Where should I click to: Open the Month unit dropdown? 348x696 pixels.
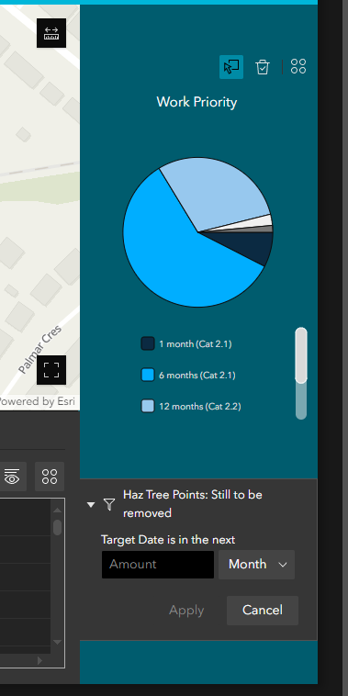[256, 565]
